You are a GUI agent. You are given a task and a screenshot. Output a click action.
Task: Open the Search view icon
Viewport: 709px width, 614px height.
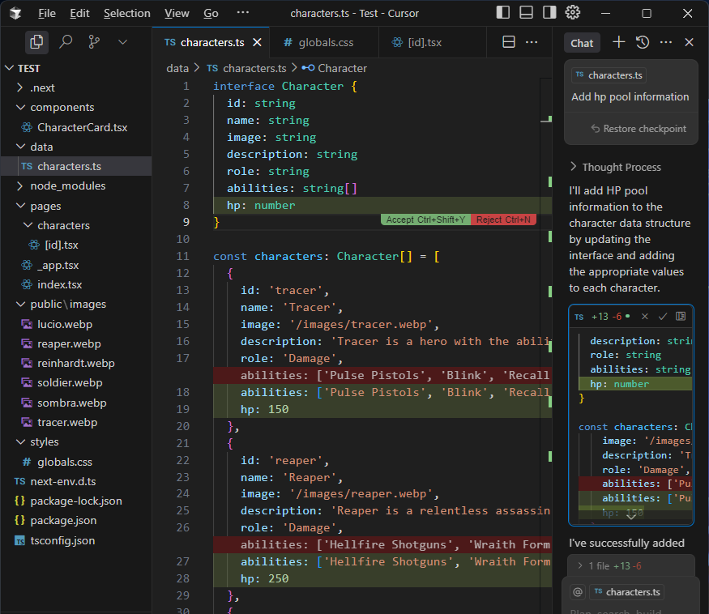point(66,42)
